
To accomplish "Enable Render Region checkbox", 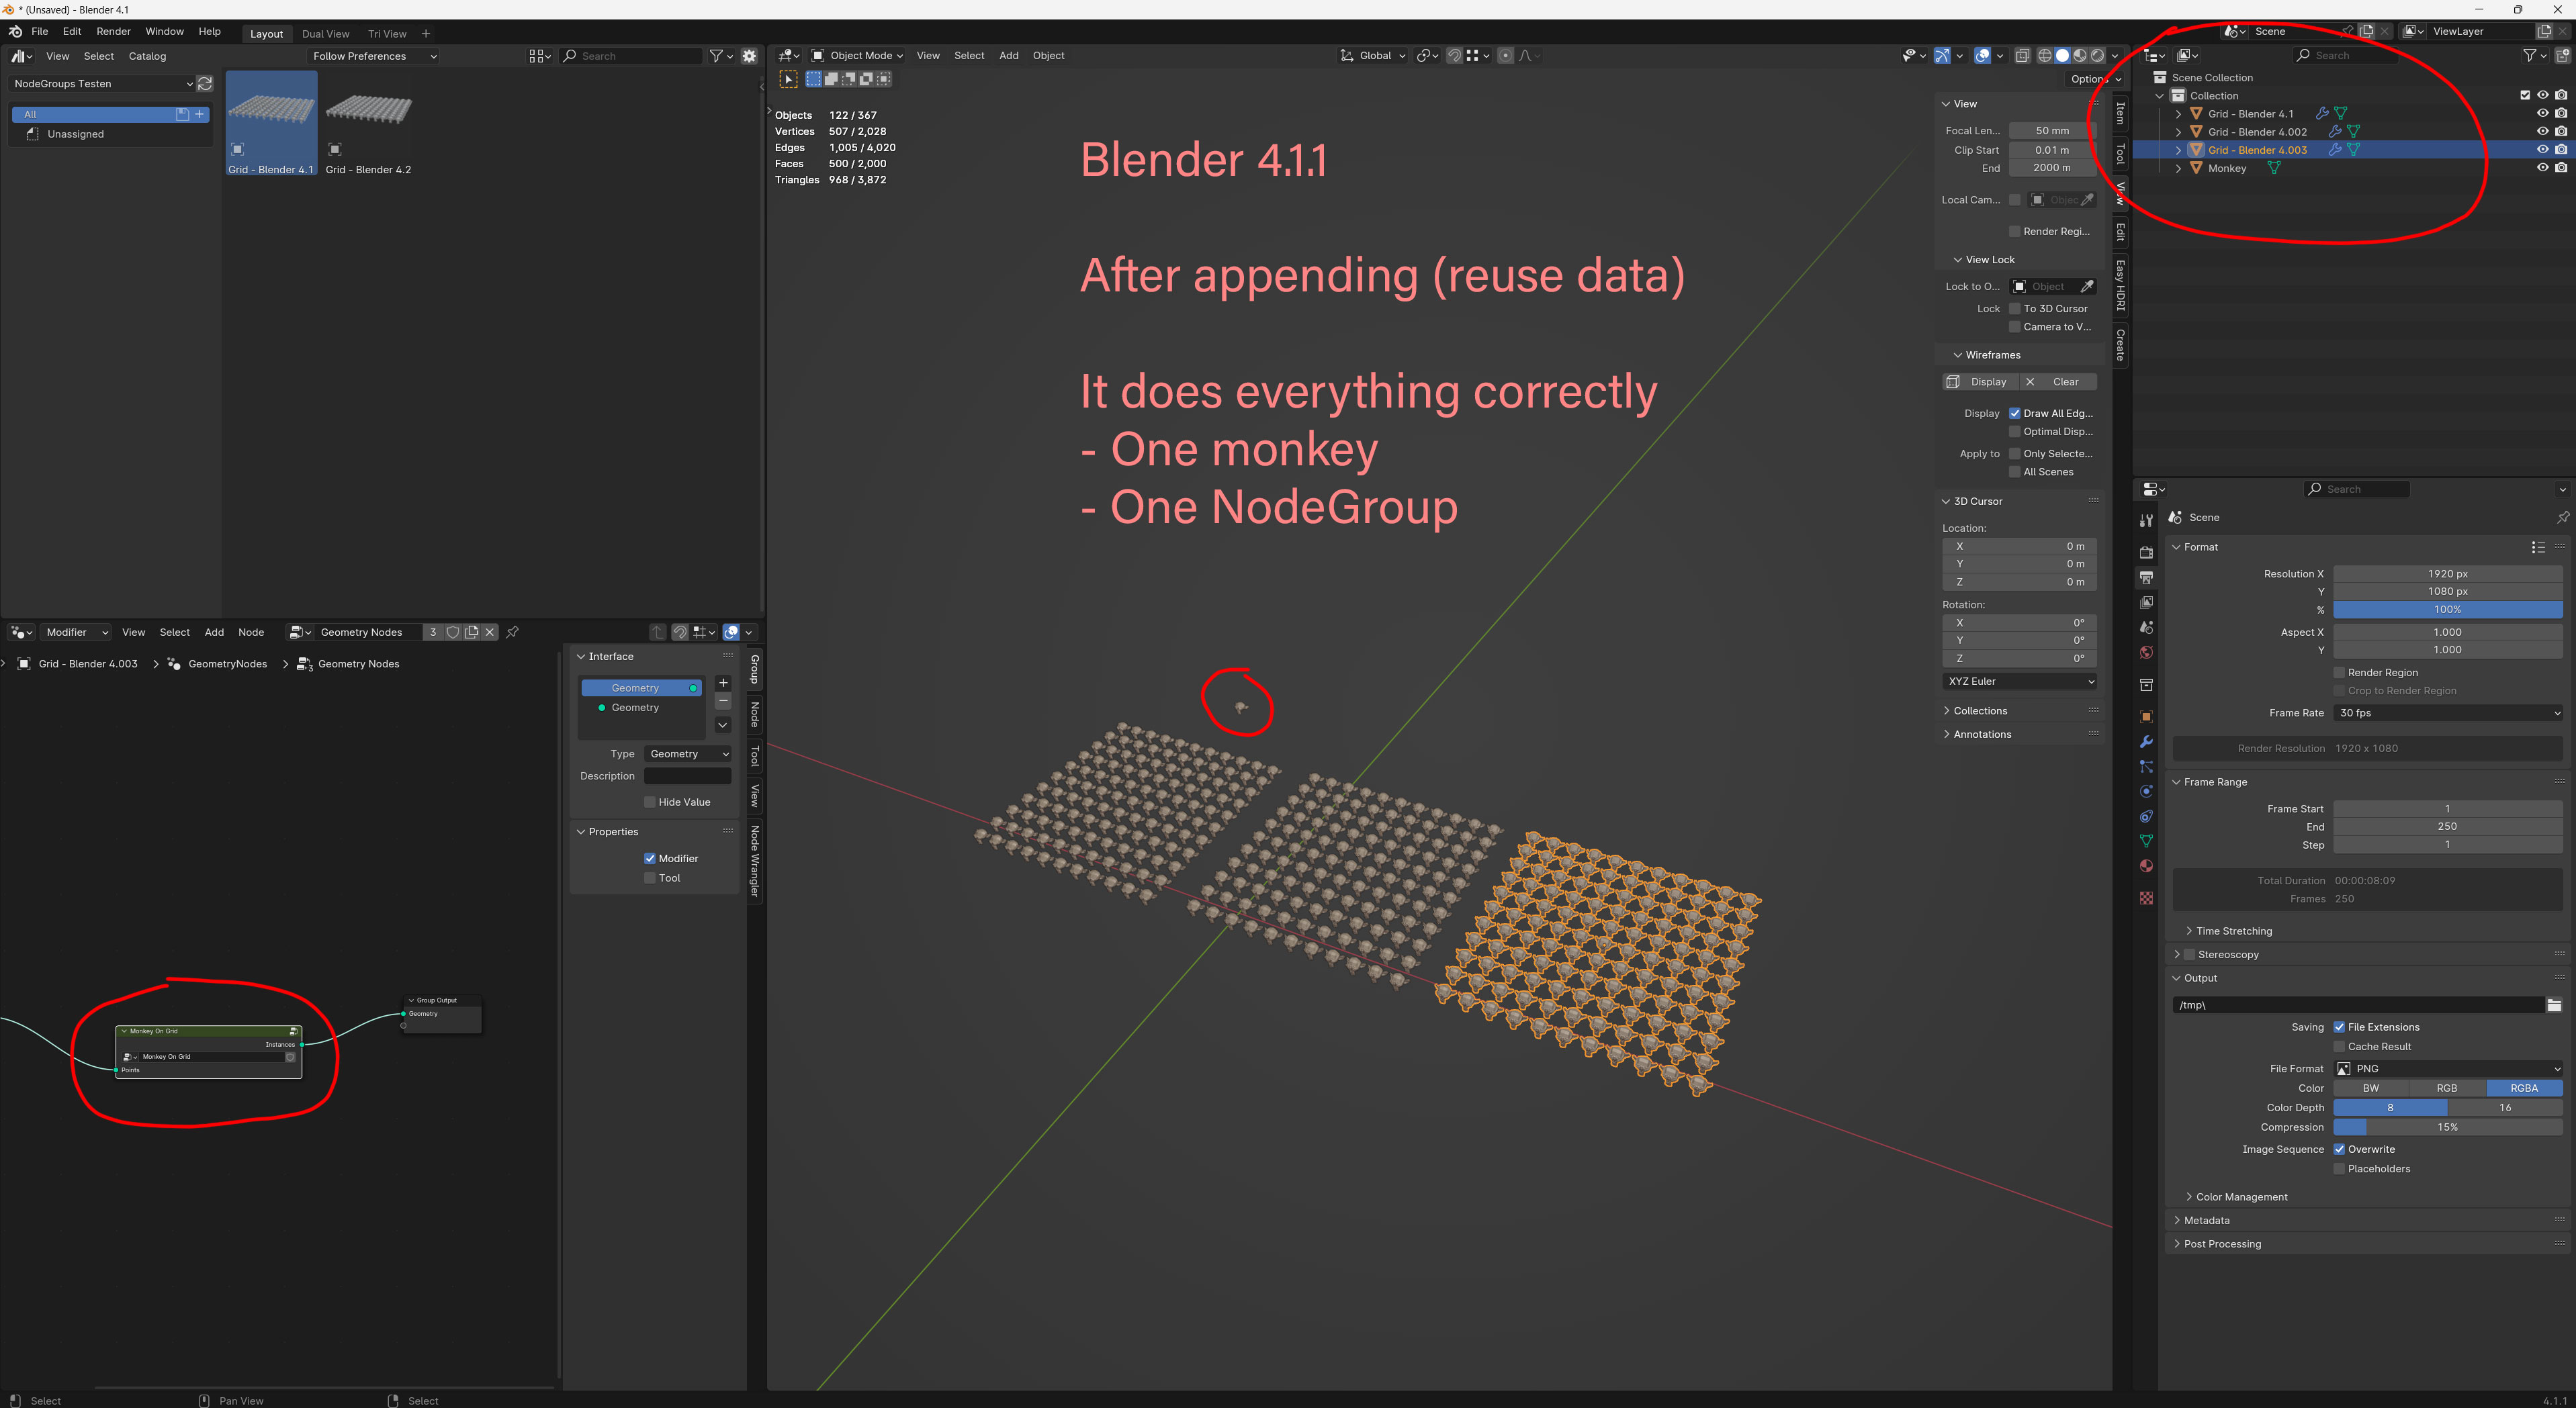I will coord(2340,673).
